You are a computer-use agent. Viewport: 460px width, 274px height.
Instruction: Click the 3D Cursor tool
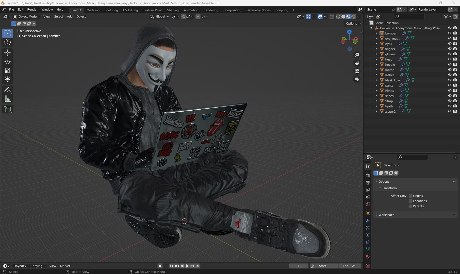7,42
